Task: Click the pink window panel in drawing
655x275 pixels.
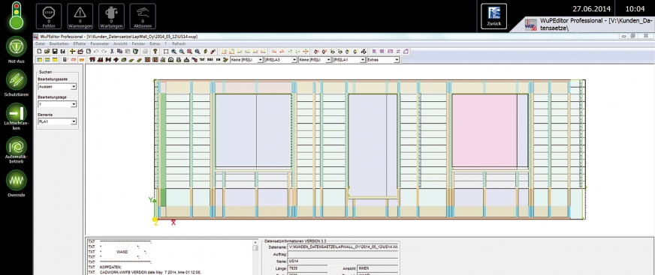Action: [484, 130]
